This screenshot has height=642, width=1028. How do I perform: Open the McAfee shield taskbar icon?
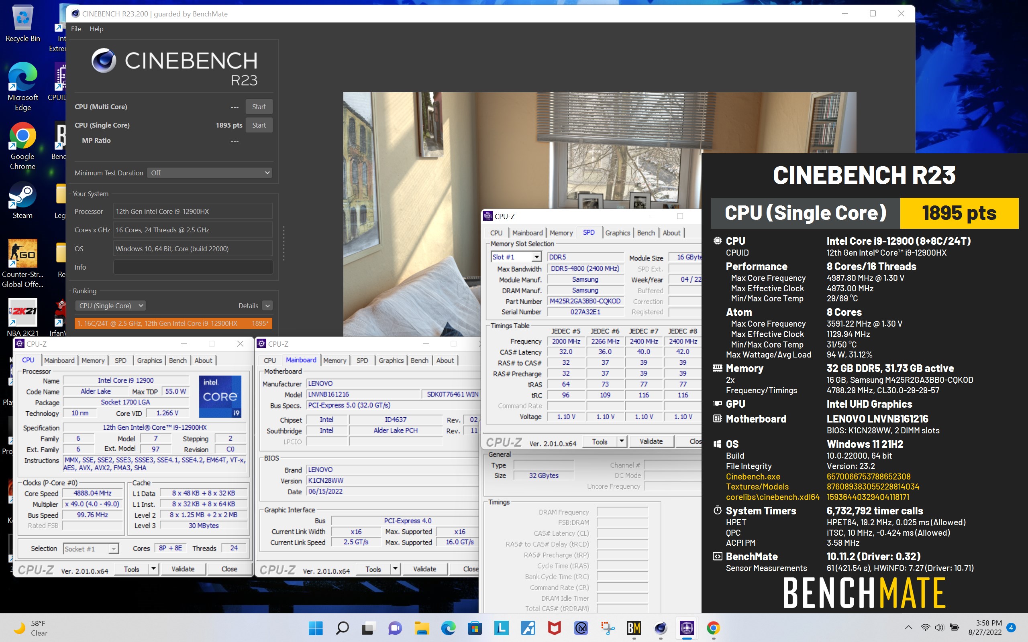pyautogui.click(x=554, y=628)
